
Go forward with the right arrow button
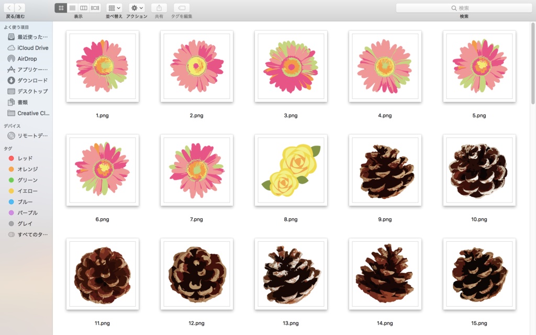20,8
